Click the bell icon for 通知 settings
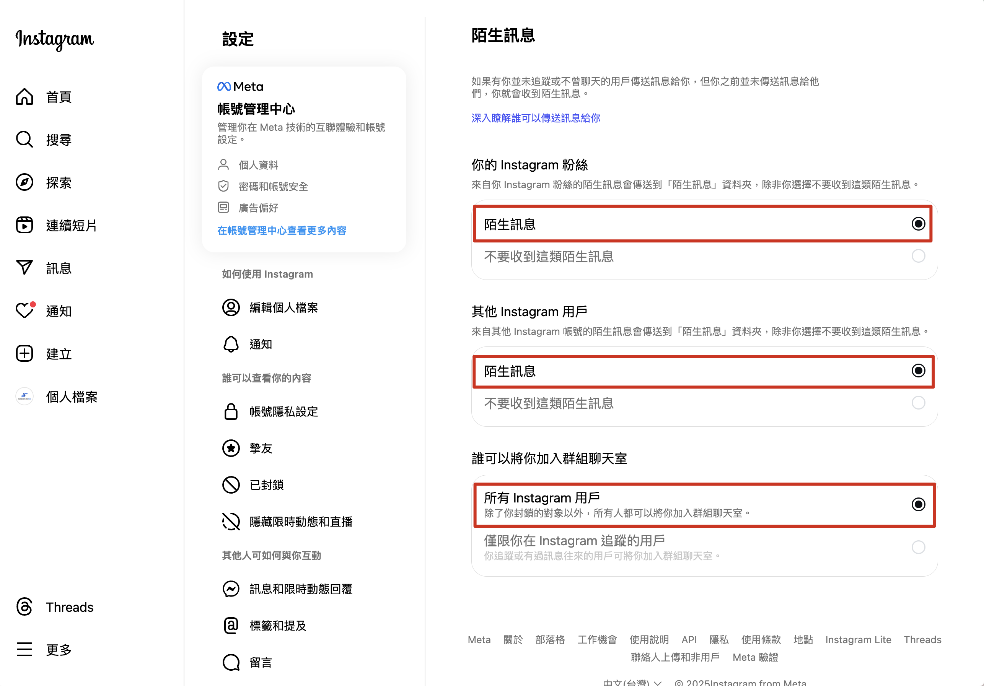Screen dimensions: 984x686 tap(231, 344)
